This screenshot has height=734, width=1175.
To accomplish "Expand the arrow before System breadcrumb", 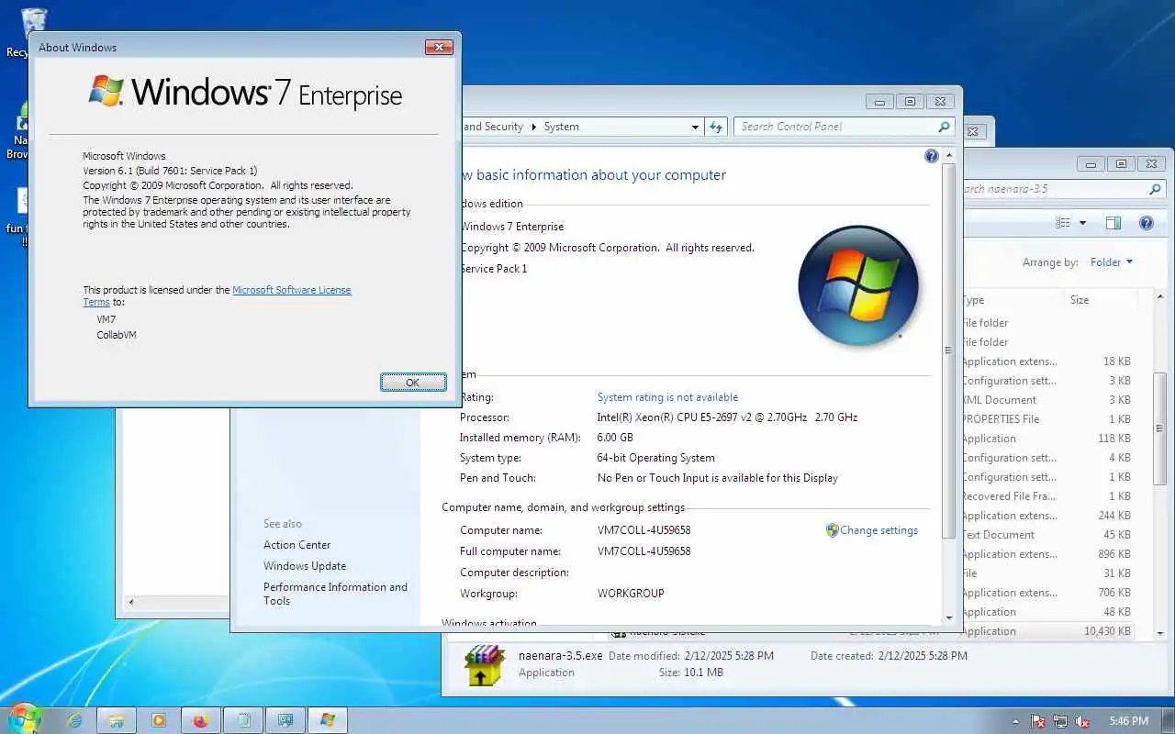I will click(x=533, y=127).
